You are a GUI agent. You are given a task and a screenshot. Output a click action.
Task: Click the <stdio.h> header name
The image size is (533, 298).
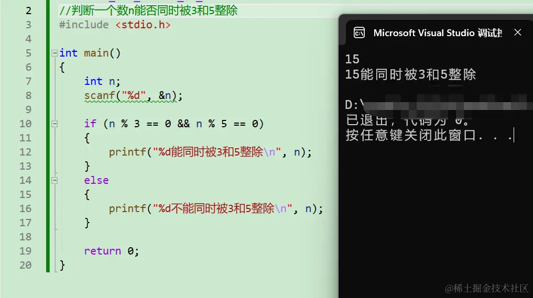pyautogui.click(x=143, y=25)
